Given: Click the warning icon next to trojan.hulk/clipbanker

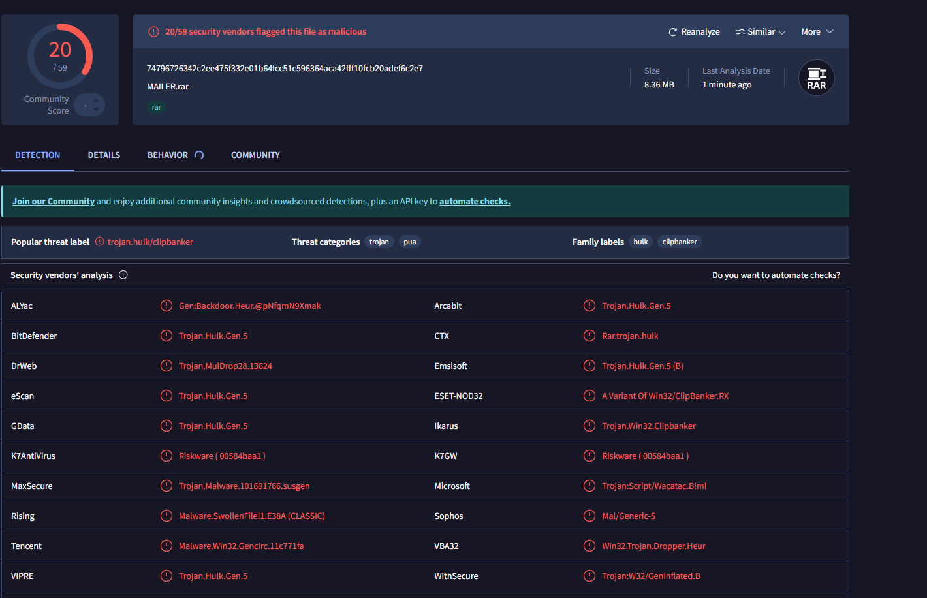Looking at the screenshot, I should pos(100,242).
